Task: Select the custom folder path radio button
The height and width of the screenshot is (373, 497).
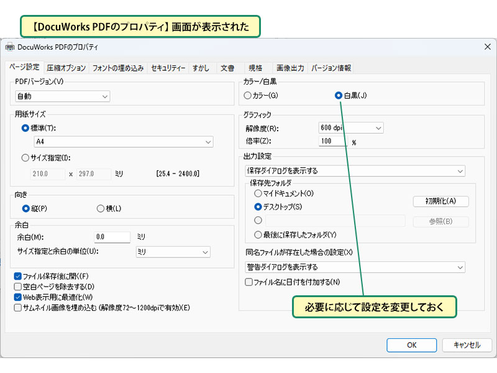Action: (x=258, y=220)
